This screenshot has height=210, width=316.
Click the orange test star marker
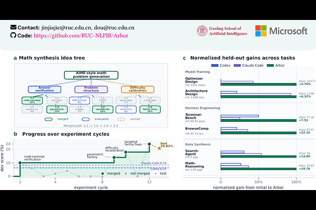coord(159,148)
